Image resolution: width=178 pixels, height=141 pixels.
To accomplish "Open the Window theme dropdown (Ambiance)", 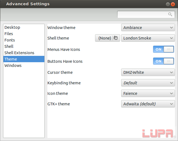I will click(148, 27).
